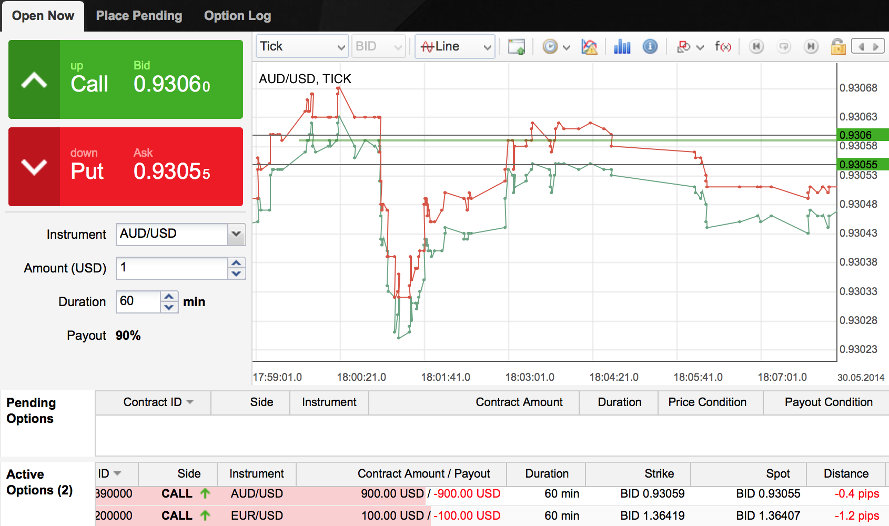This screenshot has width=889, height=526.
Task: Switch to the Option Log tab
Action: 237,16
